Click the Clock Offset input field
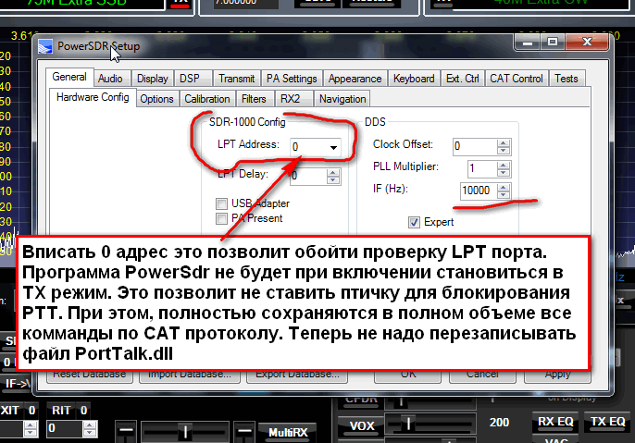Screen dimensions: 635x443 click(475, 146)
